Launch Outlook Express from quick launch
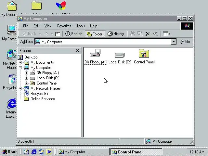Screen dimensions: 208x156 pyautogui.click(x=41, y=152)
